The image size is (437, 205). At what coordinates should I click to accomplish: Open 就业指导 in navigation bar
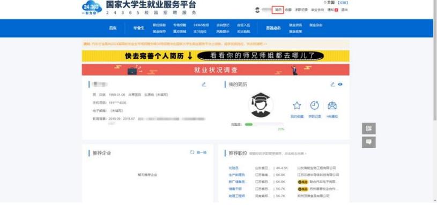coord(159,32)
